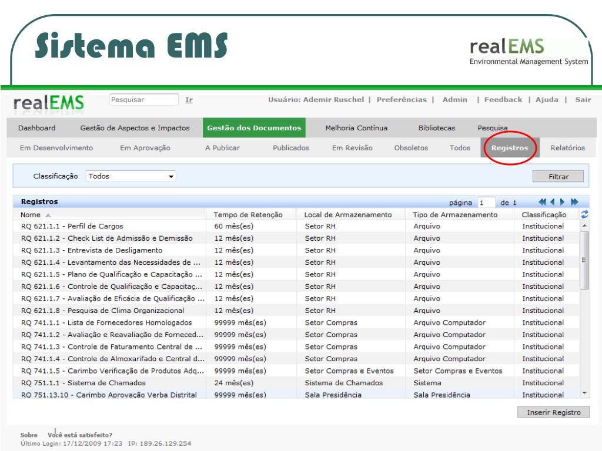Viewport: 602px width, 451px height.
Task: Select RQ 621.1.2 Check List de Admissão row
Action: (x=296, y=238)
